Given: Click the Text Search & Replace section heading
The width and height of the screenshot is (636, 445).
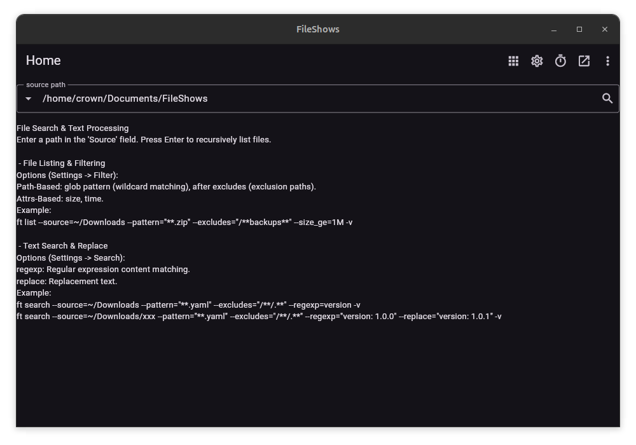Looking at the screenshot, I should click(62, 245).
